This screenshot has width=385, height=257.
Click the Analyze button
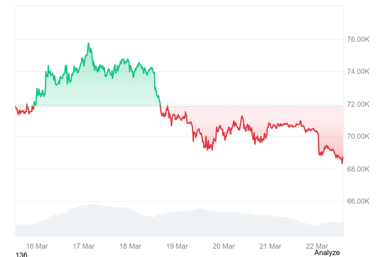click(327, 253)
